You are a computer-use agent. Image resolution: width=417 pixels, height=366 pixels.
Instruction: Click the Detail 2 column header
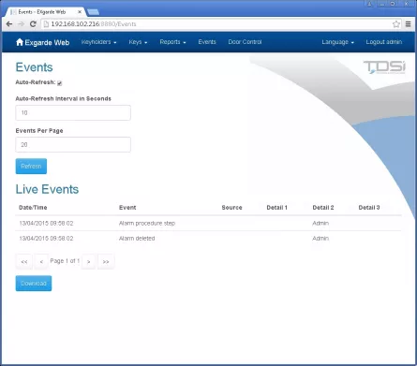click(x=323, y=208)
